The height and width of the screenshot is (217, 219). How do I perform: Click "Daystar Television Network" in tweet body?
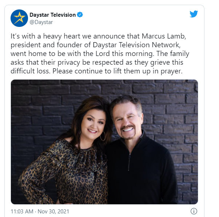point(136,45)
